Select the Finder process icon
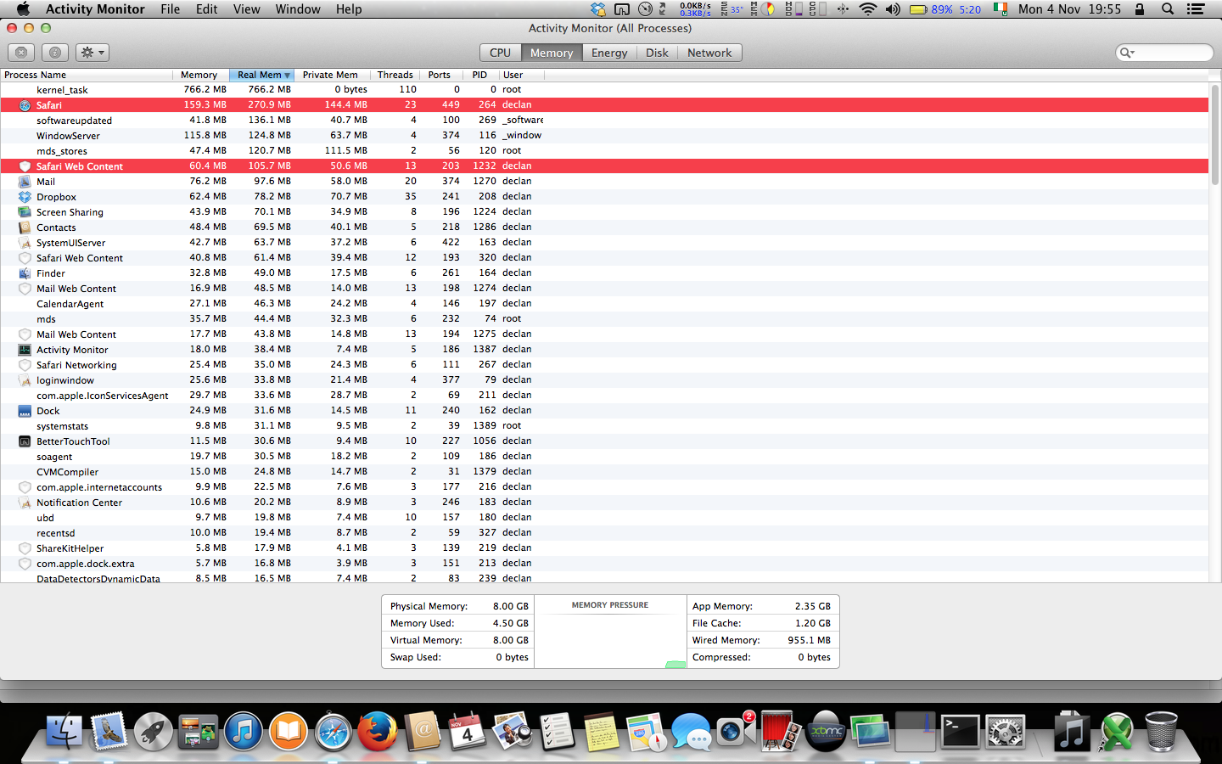Viewport: 1222px width, 764px height. 25,273
